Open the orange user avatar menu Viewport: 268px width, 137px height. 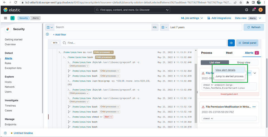(x=260, y=10)
